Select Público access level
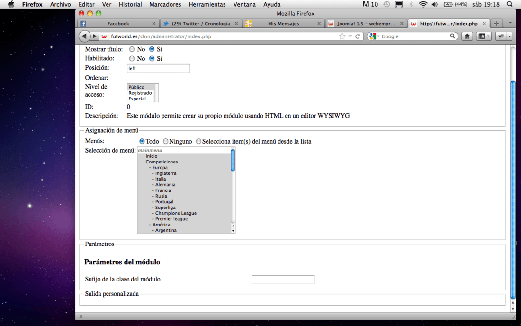Viewport: 521px width, 326px height. tap(141, 87)
